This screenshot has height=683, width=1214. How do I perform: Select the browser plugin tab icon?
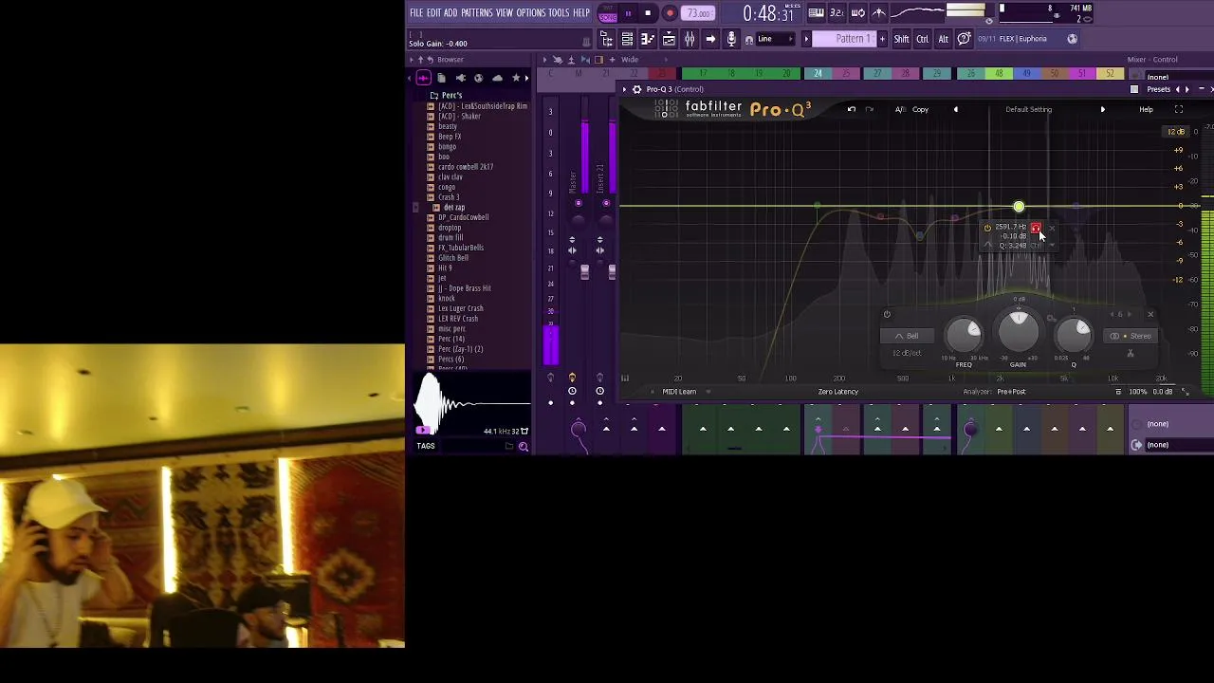pyautogui.click(x=460, y=78)
